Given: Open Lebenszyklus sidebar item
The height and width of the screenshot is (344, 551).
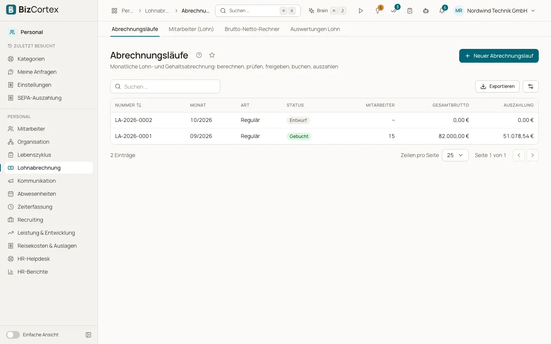Looking at the screenshot, I should coord(49,155).
